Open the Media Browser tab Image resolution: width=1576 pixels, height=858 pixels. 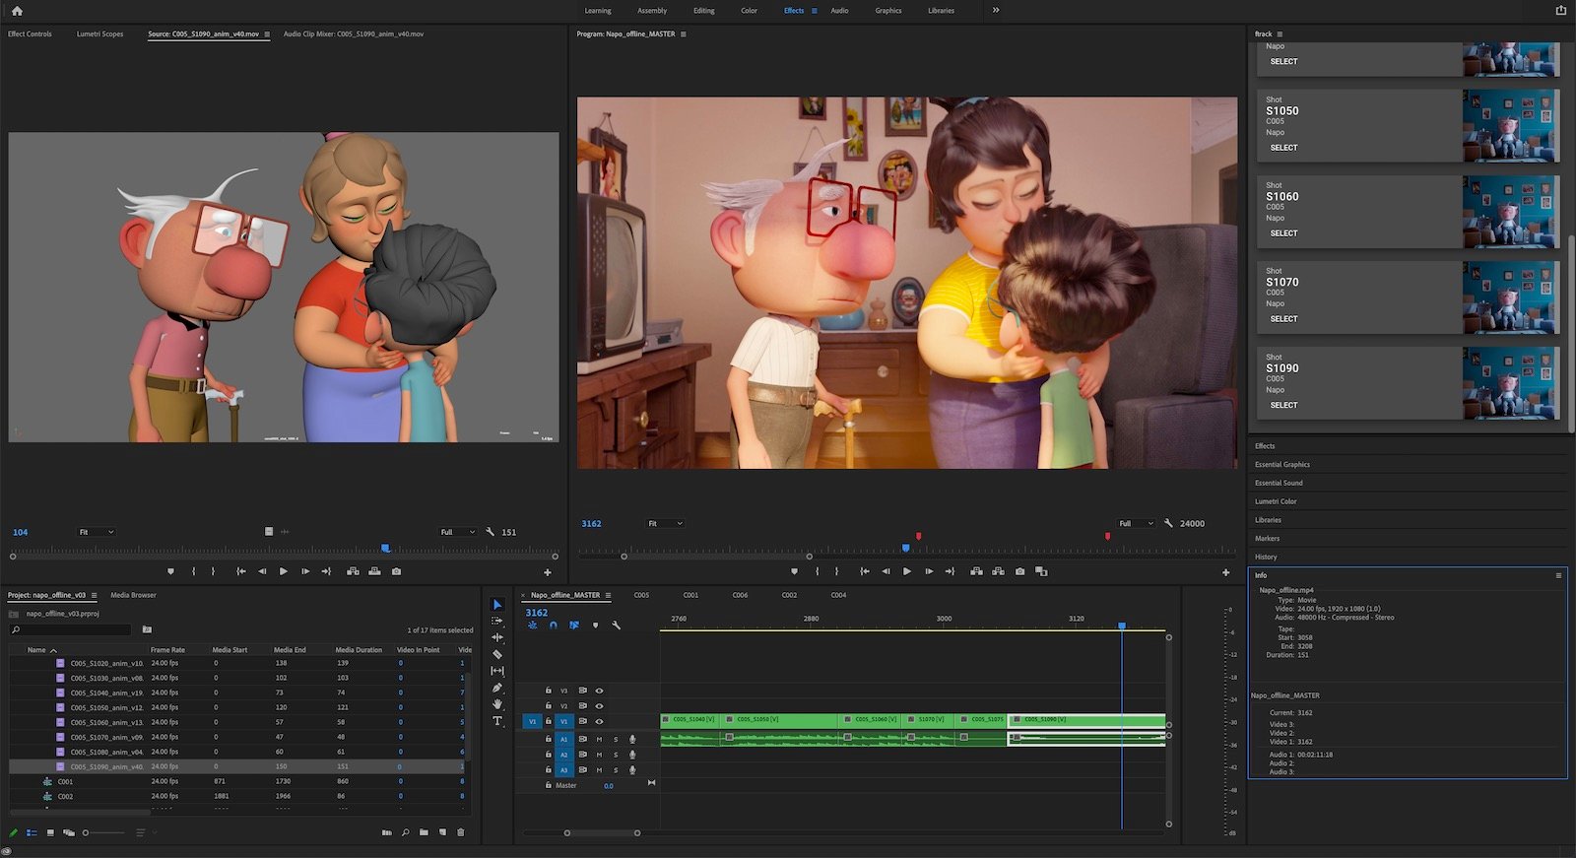coord(133,595)
